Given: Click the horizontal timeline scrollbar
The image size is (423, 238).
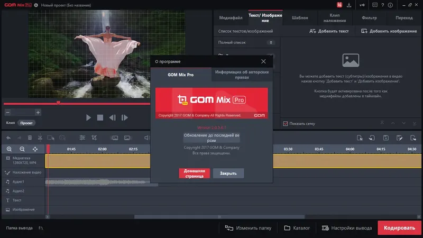Looking at the screenshot, I should (x=219, y=217).
